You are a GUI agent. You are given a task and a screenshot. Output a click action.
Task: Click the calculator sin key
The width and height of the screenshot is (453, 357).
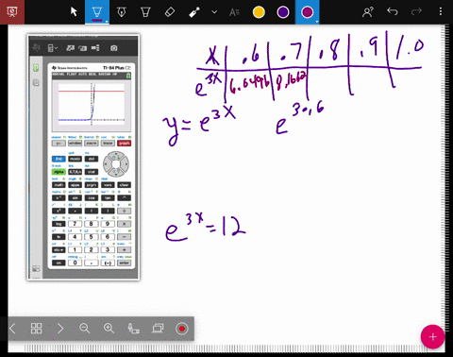tap(75, 198)
